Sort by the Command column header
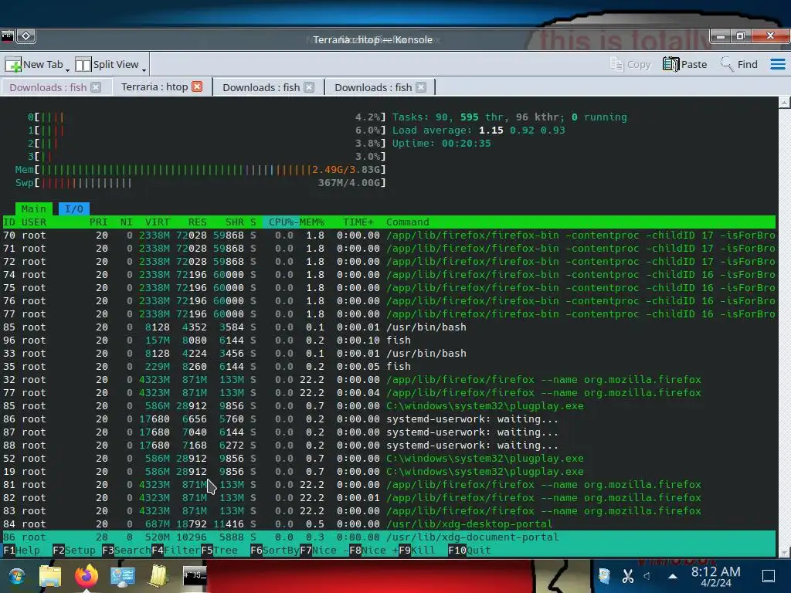 pyautogui.click(x=408, y=222)
